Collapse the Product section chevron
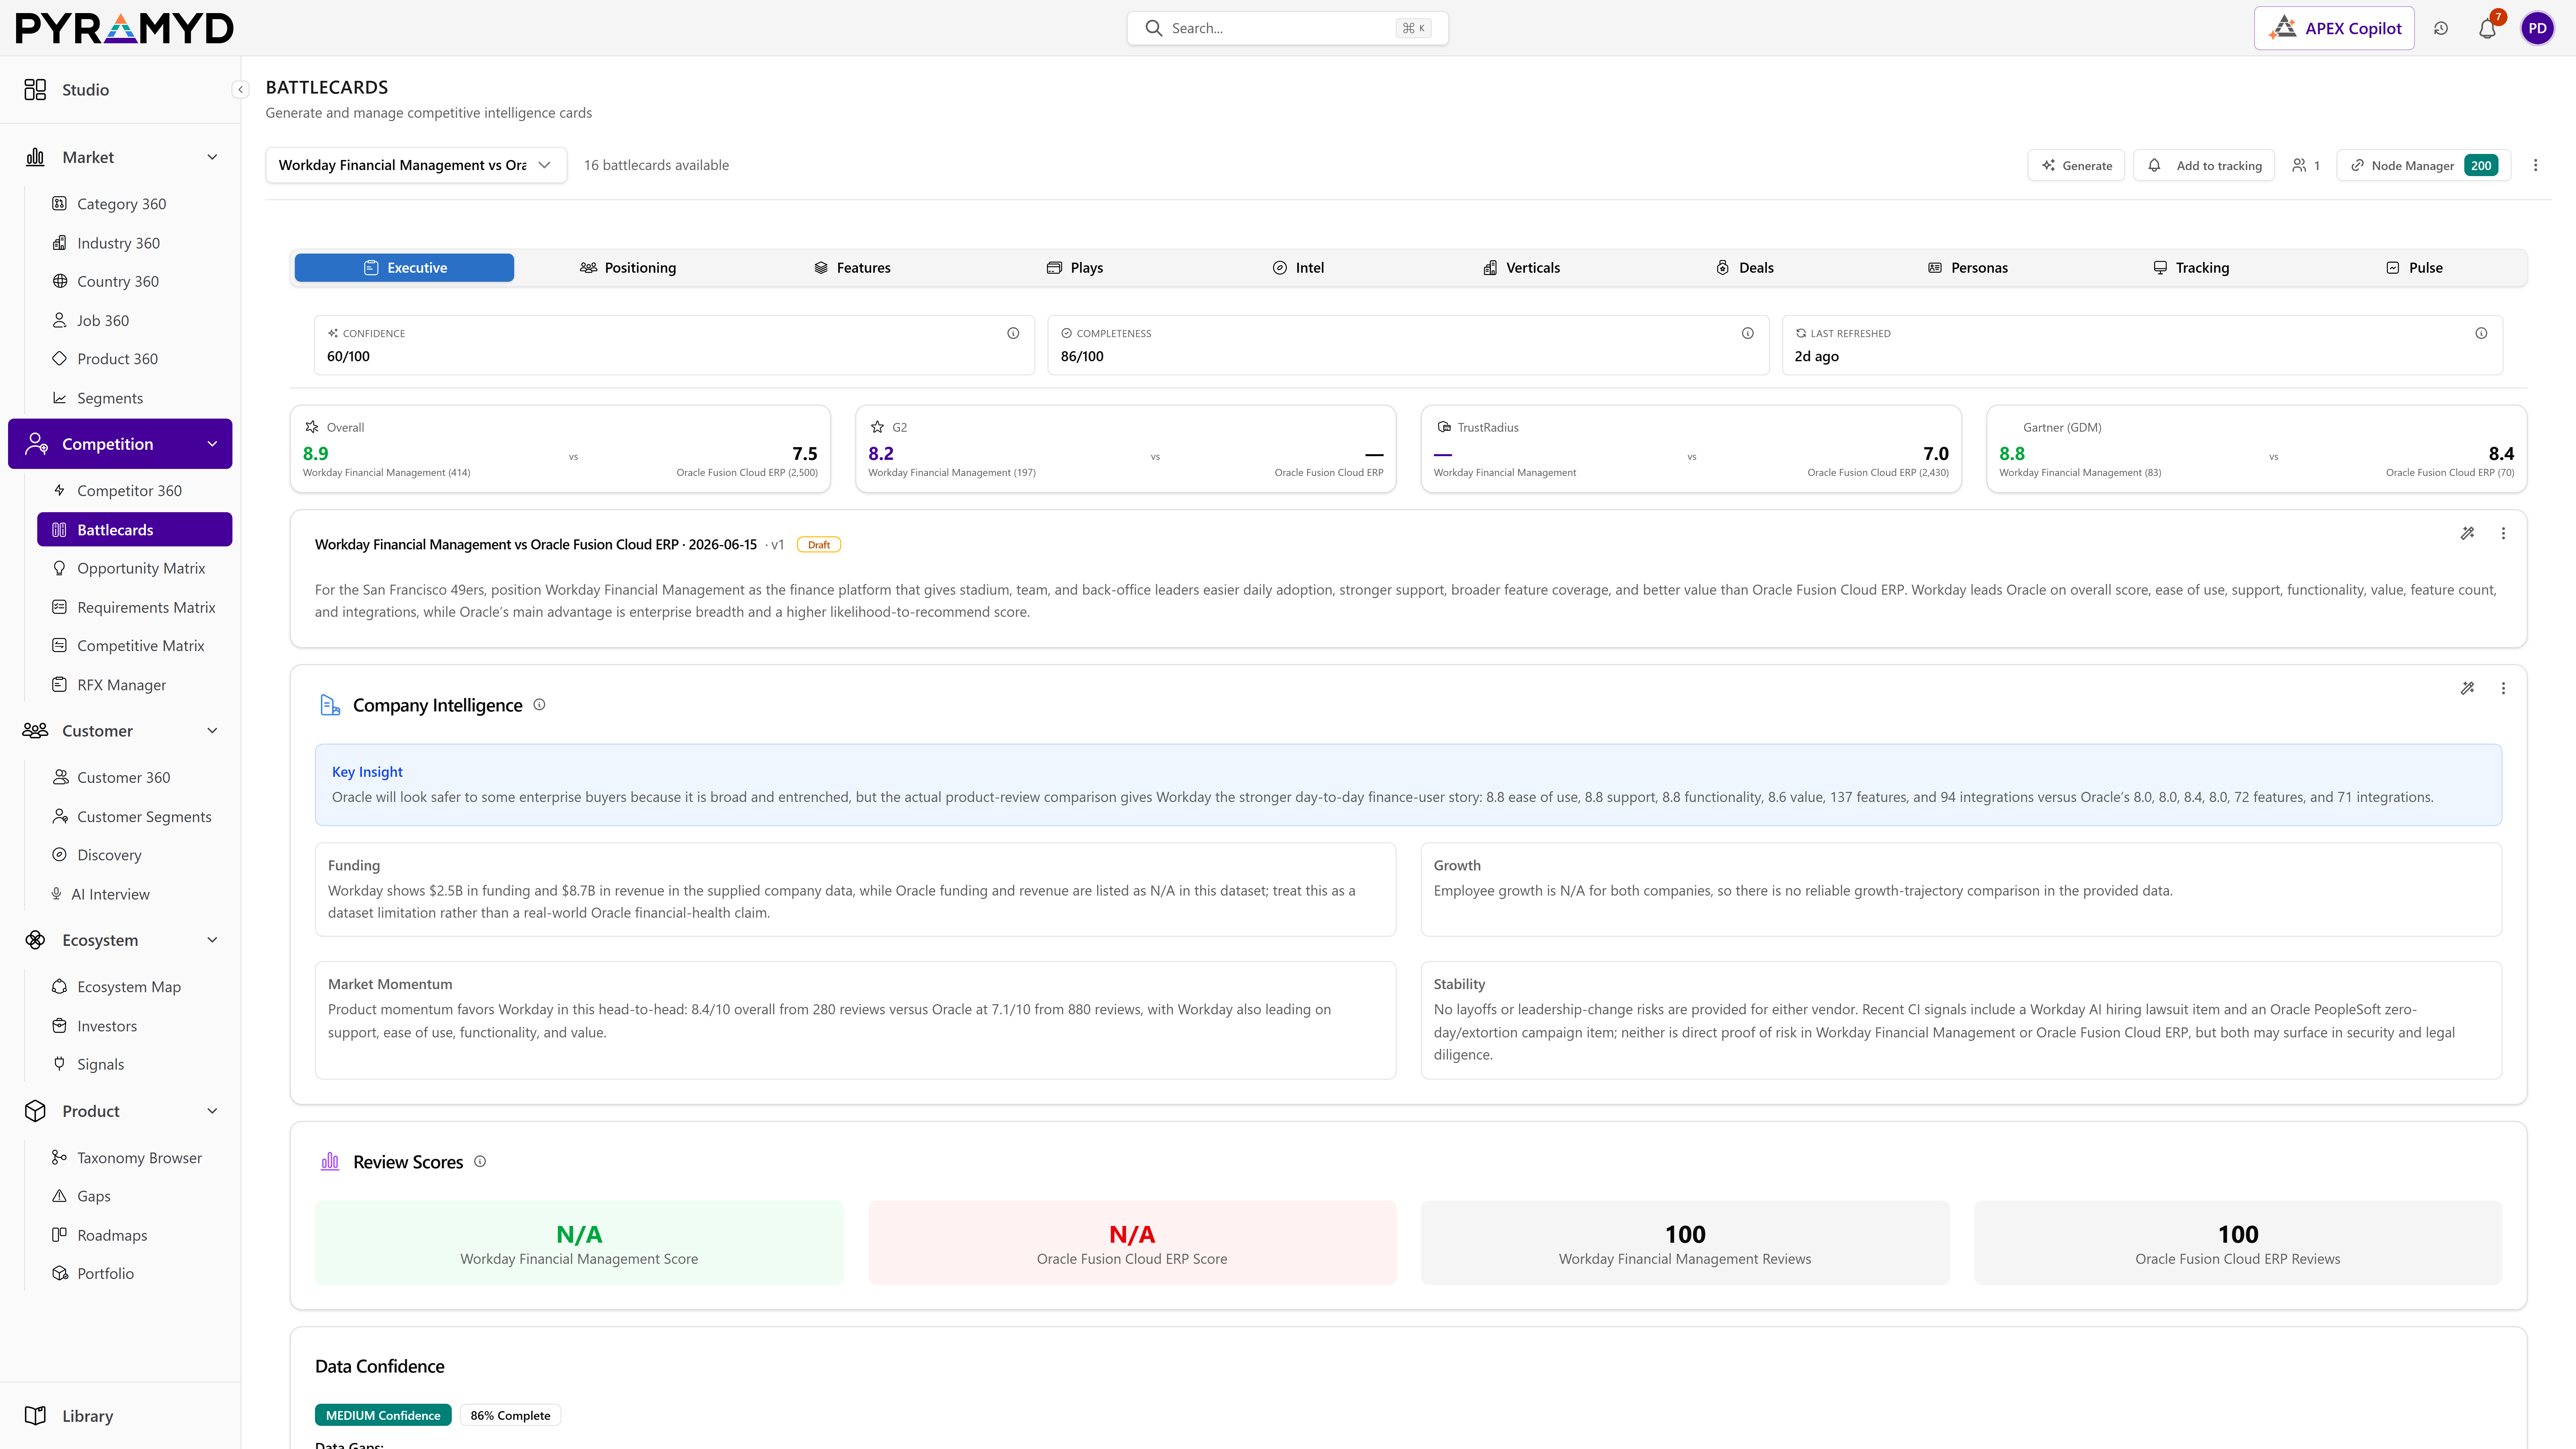This screenshot has width=2576, height=1449. coord(212,1111)
